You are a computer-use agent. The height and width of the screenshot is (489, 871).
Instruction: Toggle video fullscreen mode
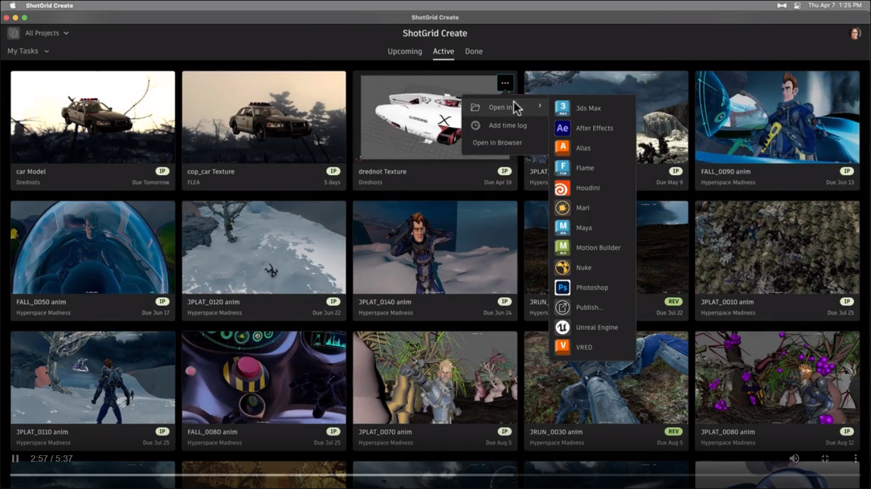[x=825, y=458]
